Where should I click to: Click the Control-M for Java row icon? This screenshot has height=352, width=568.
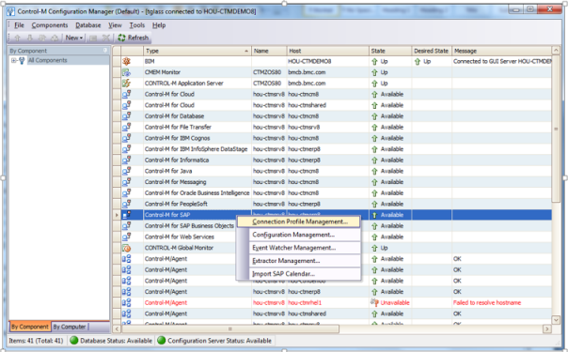point(126,171)
